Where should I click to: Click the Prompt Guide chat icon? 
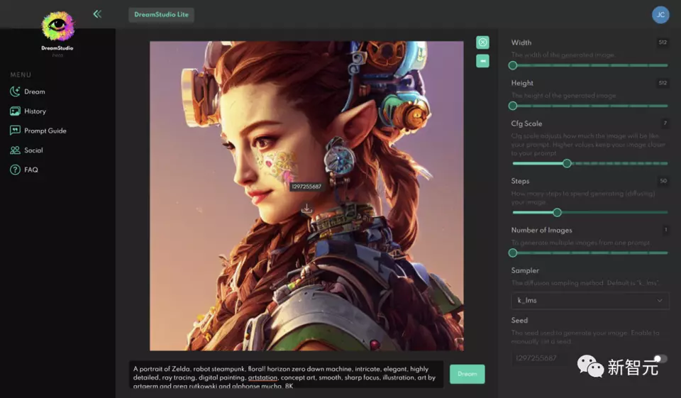15,131
